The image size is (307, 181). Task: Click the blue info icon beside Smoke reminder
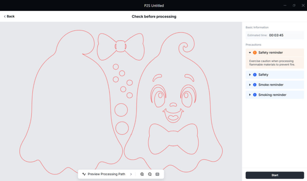[255, 85]
